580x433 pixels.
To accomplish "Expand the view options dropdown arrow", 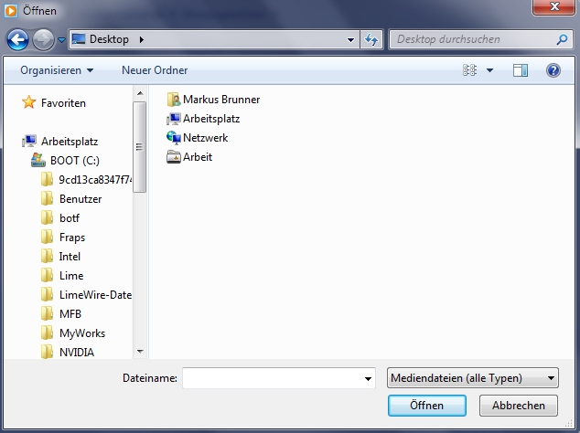I will click(489, 70).
